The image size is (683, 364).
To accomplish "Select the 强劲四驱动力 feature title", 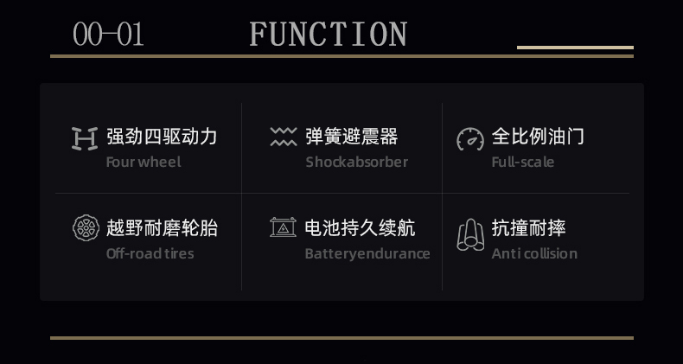I will point(162,137).
